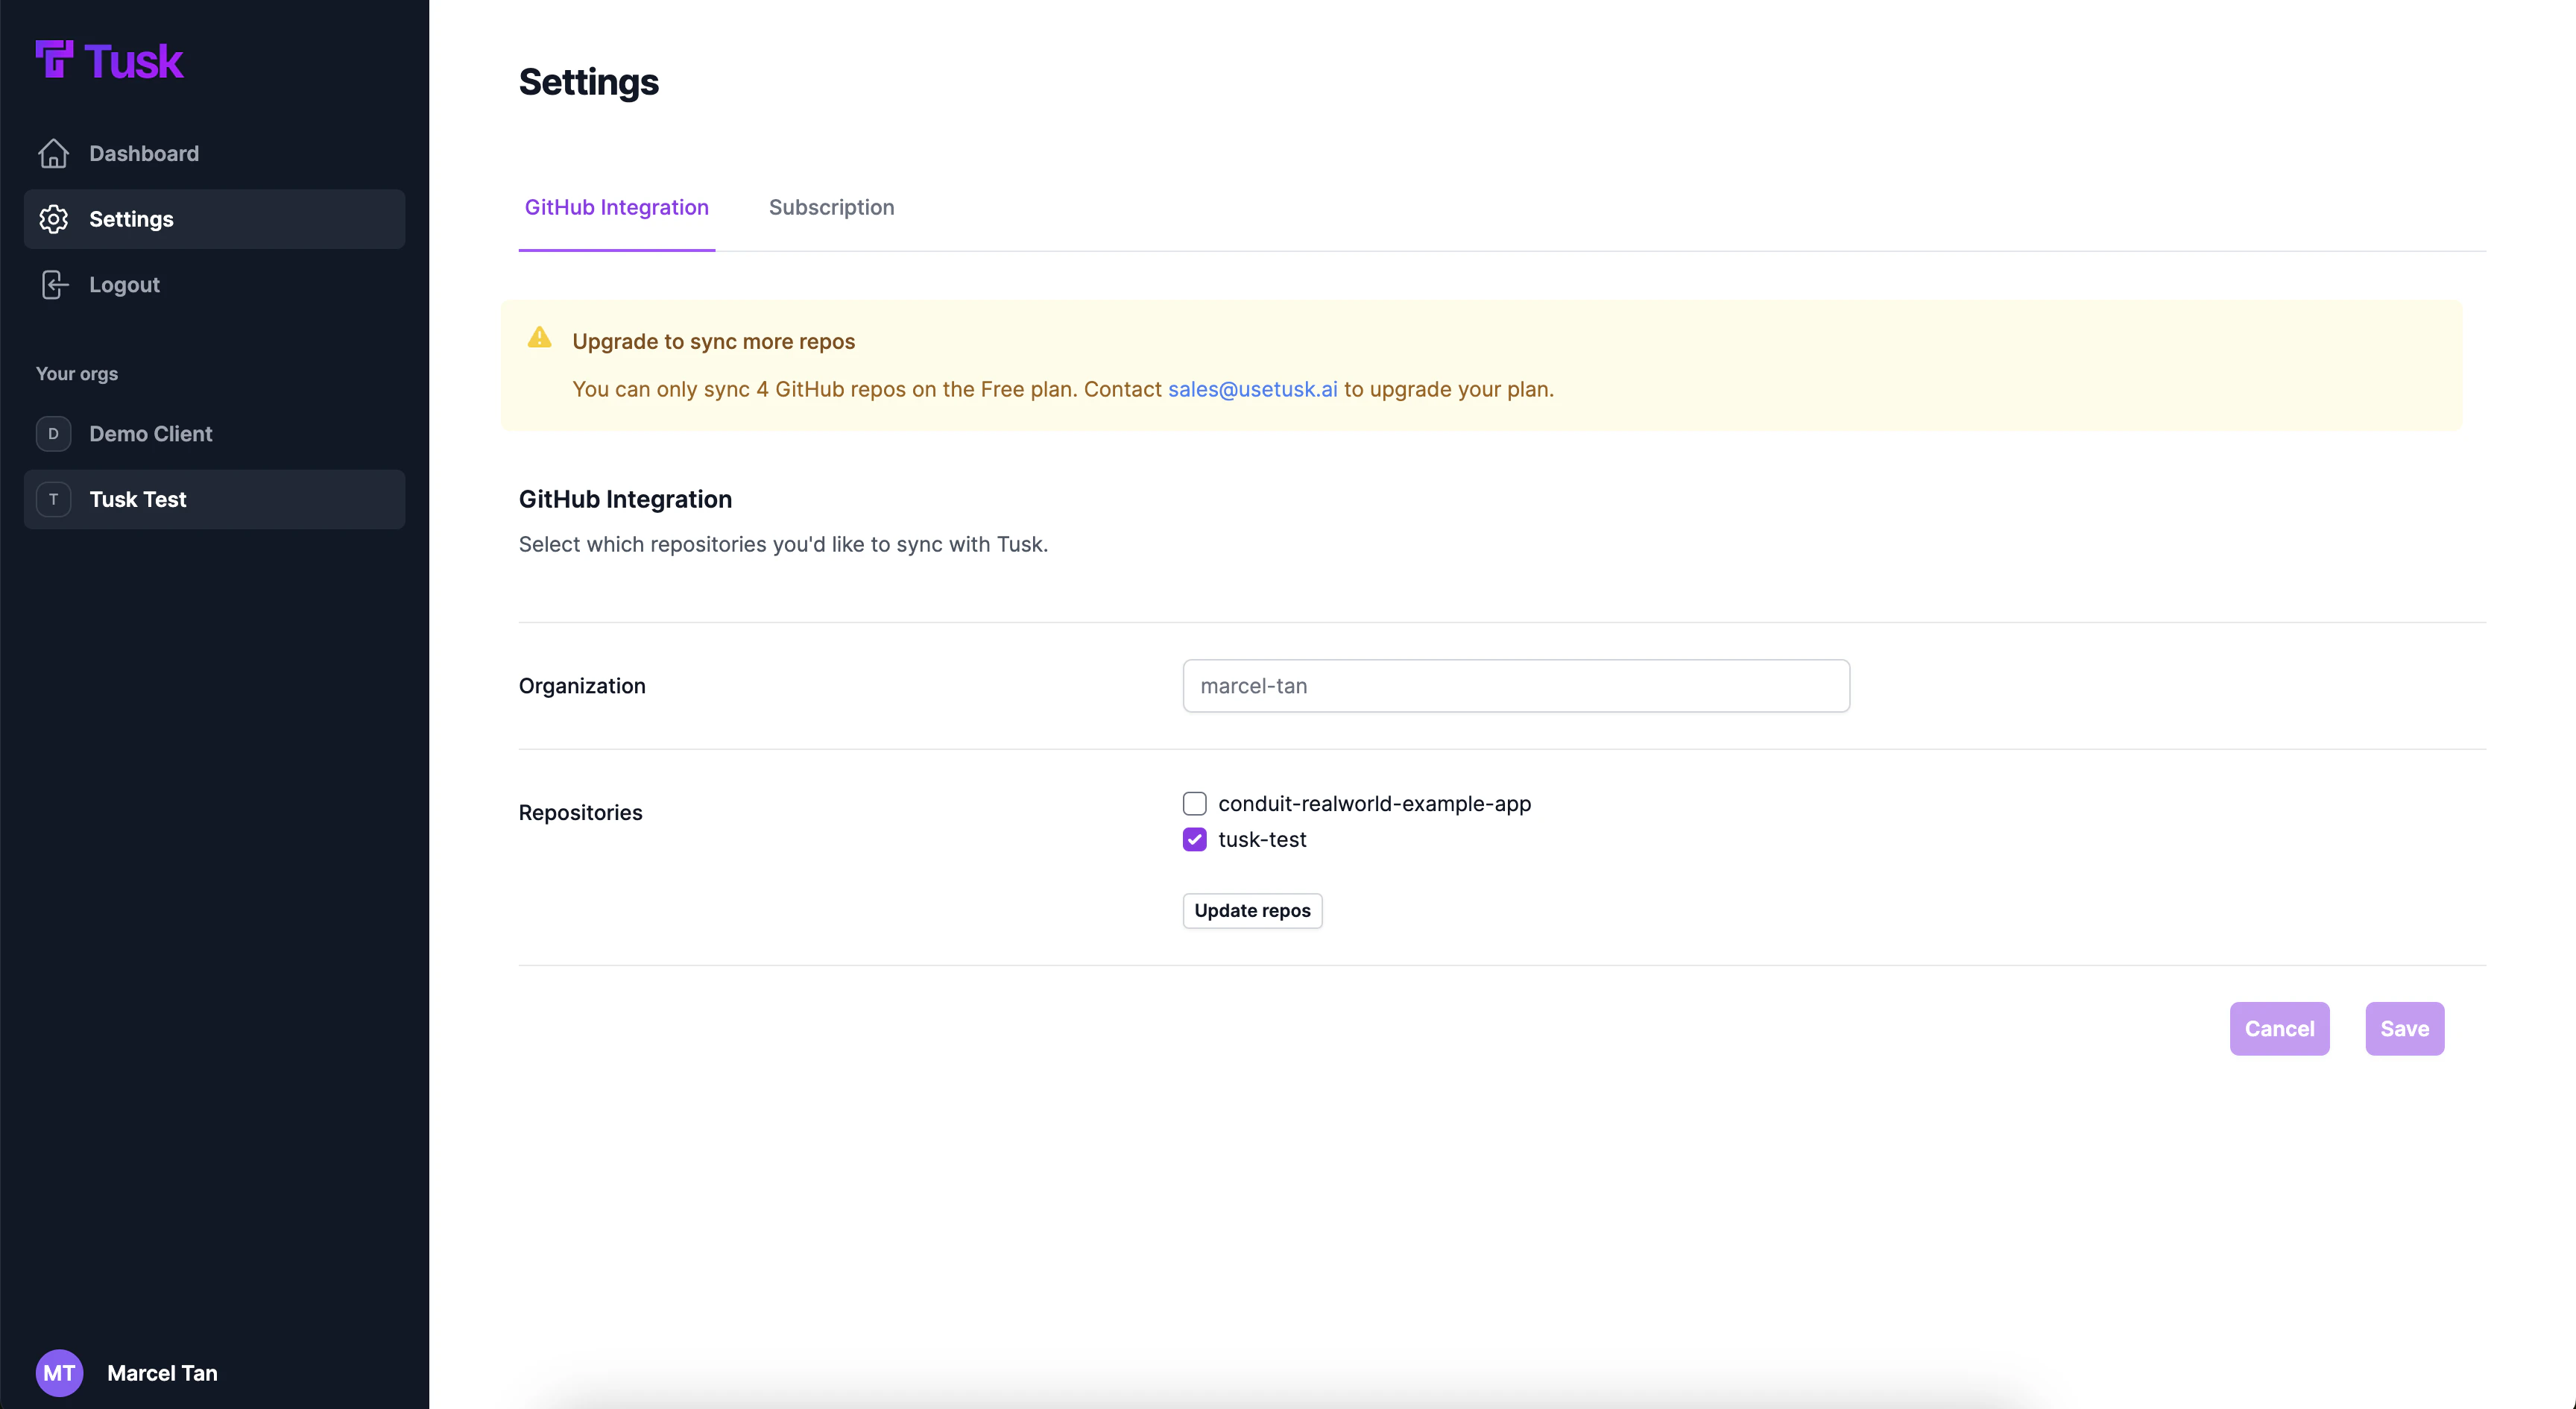The width and height of the screenshot is (2576, 1409).
Task: Click the Save button
Action: (x=2405, y=1028)
